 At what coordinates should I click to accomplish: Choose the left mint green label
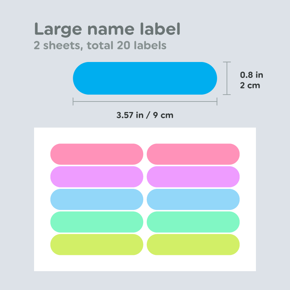point(97,222)
